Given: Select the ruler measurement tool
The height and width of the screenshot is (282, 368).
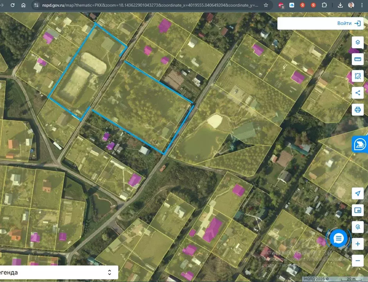Looking at the screenshot, I should point(357,59).
